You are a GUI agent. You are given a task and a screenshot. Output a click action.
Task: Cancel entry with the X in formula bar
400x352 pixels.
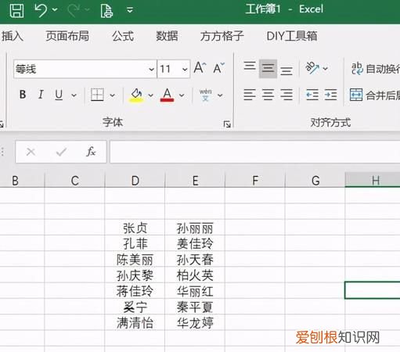tap(31, 152)
